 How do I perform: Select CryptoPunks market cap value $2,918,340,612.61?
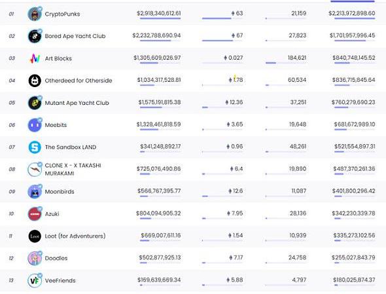[159, 13]
